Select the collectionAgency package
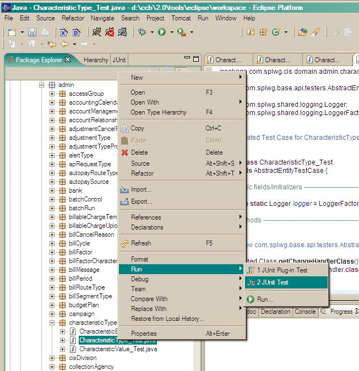The height and width of the screenshot is (371, 359). click(91, 367)
